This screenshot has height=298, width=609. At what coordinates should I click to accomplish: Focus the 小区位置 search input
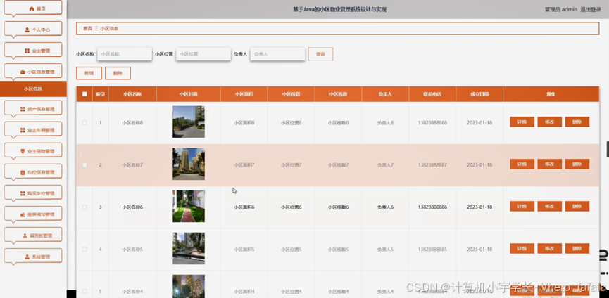(x=203, y=54)
